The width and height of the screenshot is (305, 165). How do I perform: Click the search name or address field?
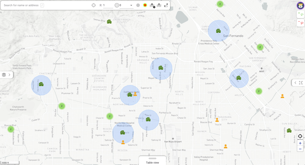21,5
